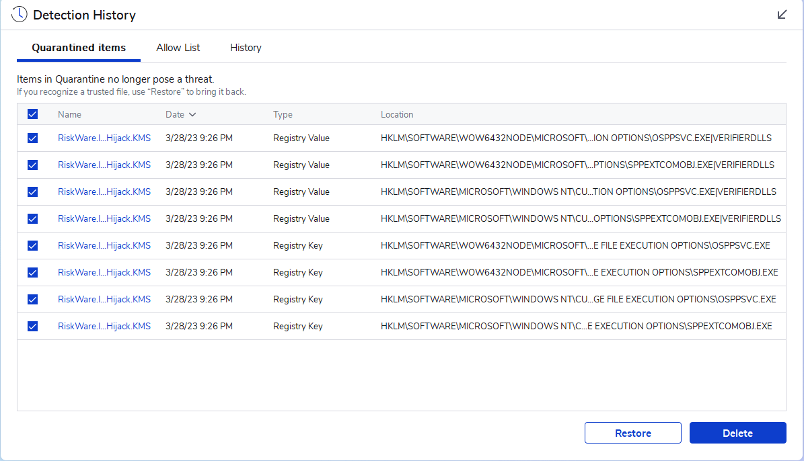Viewport: 804px width, 461px height.
Task: Click location 'GE FILE EXECUTION OPTIONS\OSPPSVC.EXE'
Action: pyautogui.click(x=579, y=300)
